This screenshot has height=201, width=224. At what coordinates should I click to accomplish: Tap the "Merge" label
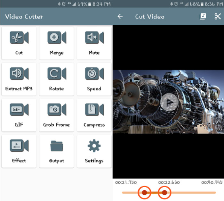(57, 53)
